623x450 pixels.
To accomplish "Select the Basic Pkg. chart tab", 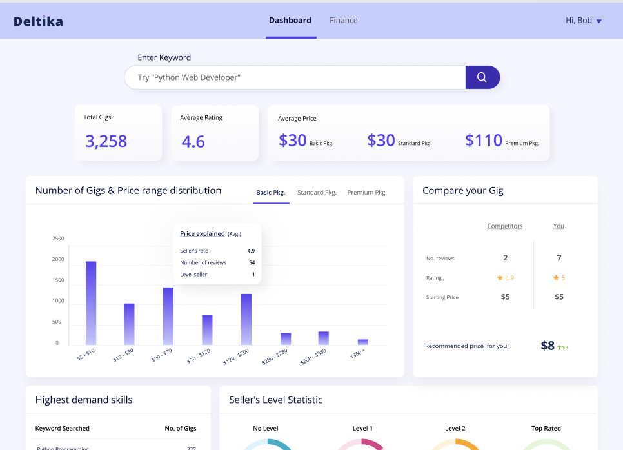I will point(271,193).
